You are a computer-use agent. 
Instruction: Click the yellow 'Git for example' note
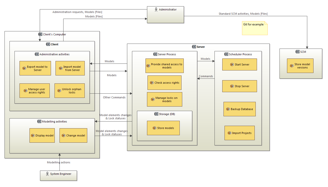click(x=254, y=28)
